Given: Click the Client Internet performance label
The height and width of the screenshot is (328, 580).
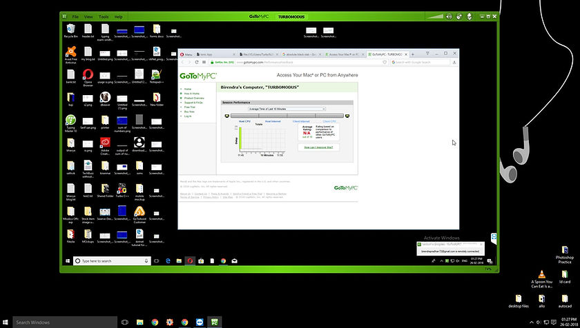Looking at the screenshot, I should 301,121.
